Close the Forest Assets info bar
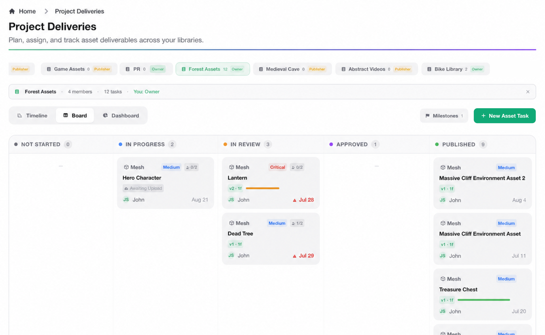Viewport: 545px width, 335px height. click(528, 92)
